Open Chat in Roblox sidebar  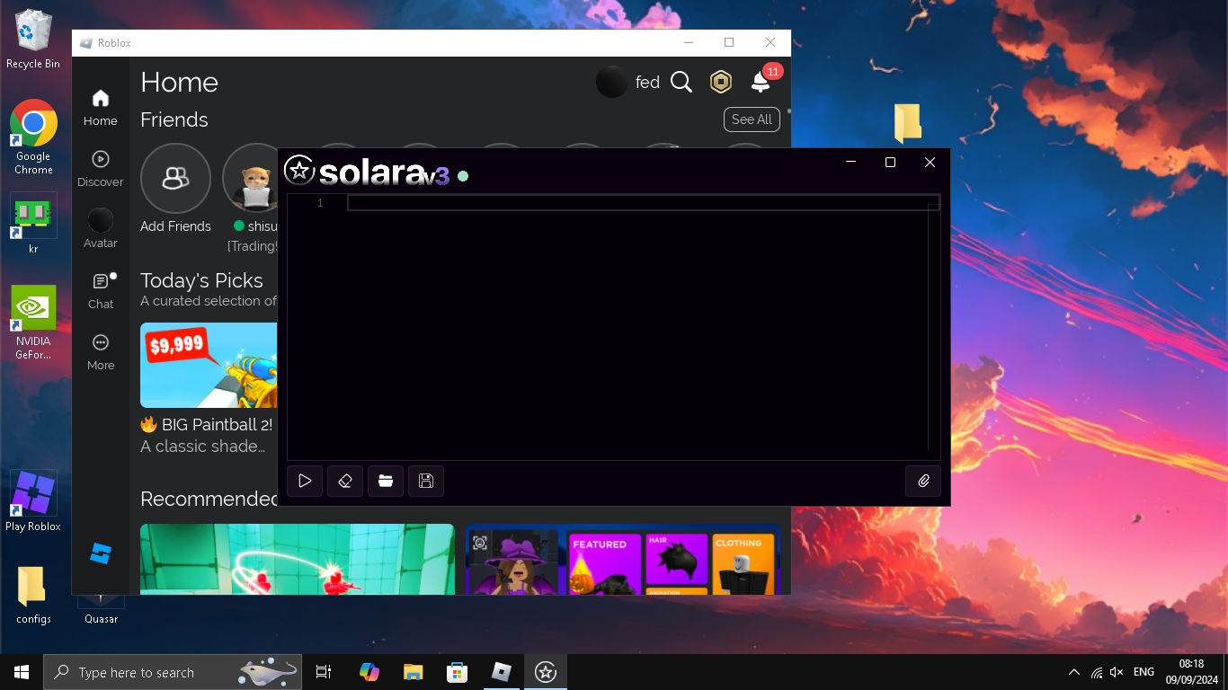[x=101, y=291]
